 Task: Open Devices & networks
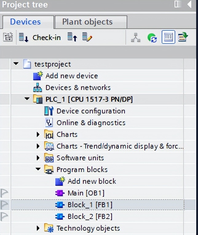pos(78,88)
